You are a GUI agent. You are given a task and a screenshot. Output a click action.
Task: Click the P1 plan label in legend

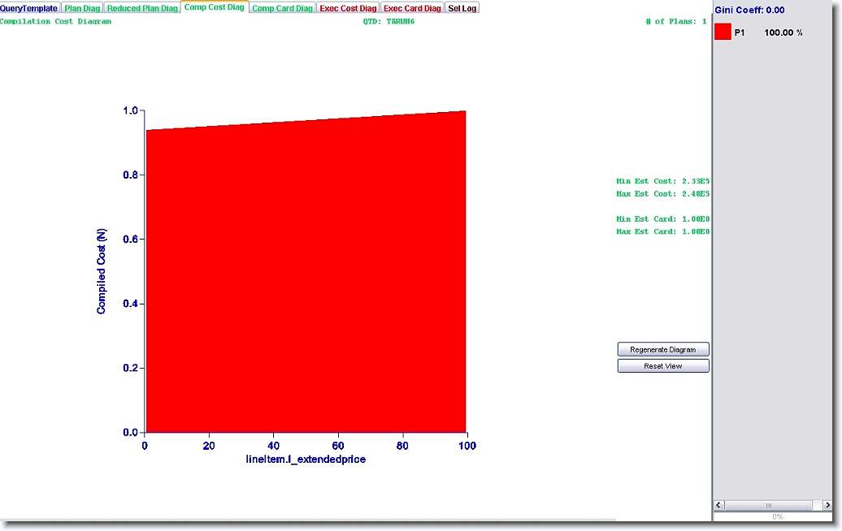coord(740,32)
